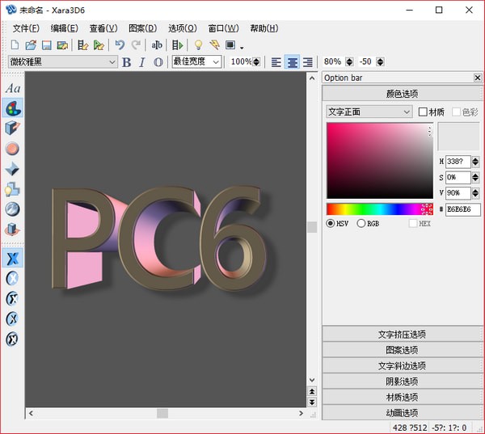
Task: Open the 最佳宽度 dropdown
Action: point(196,62)
